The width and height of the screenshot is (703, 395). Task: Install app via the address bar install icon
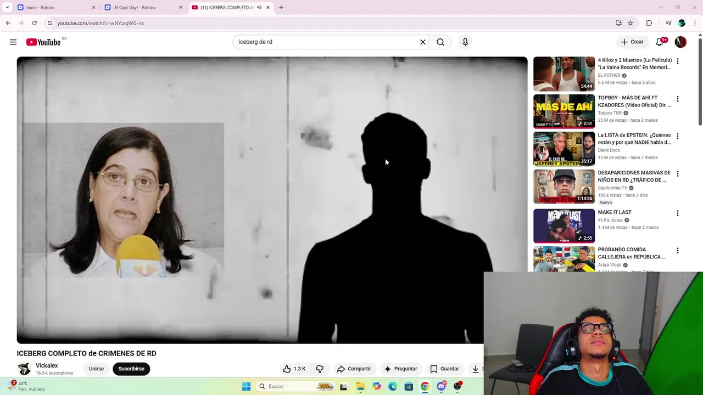pyautogui.click(x=618, y=23)
